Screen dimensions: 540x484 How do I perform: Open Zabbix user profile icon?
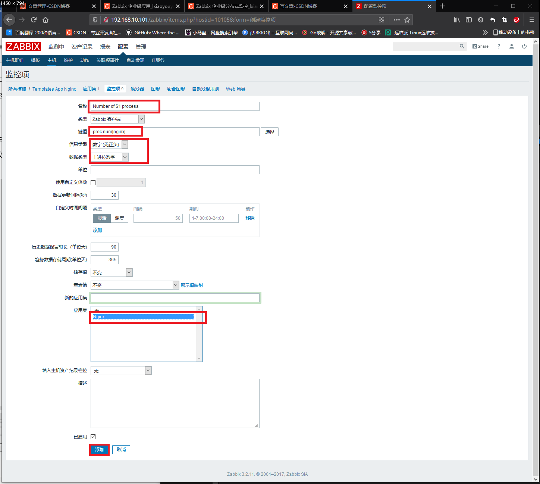pyautogui.click(x=512, y=46)
